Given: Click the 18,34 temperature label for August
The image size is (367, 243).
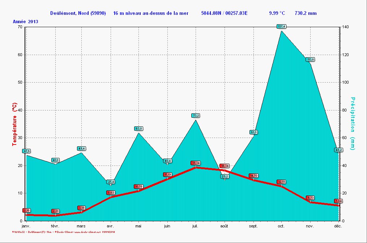Looking at the screenshot, I should (225, 166).
